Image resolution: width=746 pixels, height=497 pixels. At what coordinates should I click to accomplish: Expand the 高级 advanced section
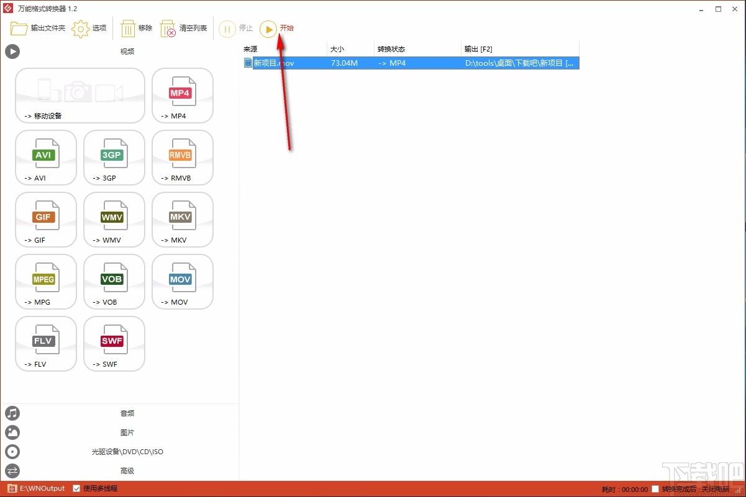(127, 471)
